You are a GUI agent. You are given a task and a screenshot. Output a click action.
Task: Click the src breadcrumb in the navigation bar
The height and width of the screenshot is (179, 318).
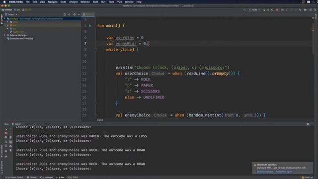click(17, 10)
